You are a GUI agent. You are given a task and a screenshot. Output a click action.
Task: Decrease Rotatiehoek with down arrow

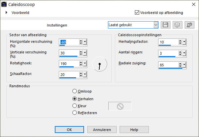pyautogui.click(x=81, y=65)
